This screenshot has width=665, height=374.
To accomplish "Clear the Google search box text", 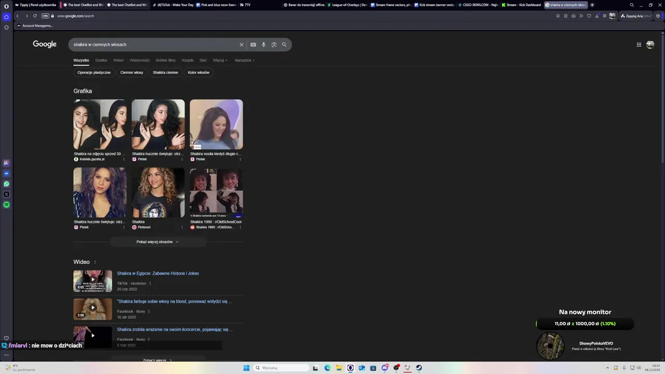I will click(241, 45).
